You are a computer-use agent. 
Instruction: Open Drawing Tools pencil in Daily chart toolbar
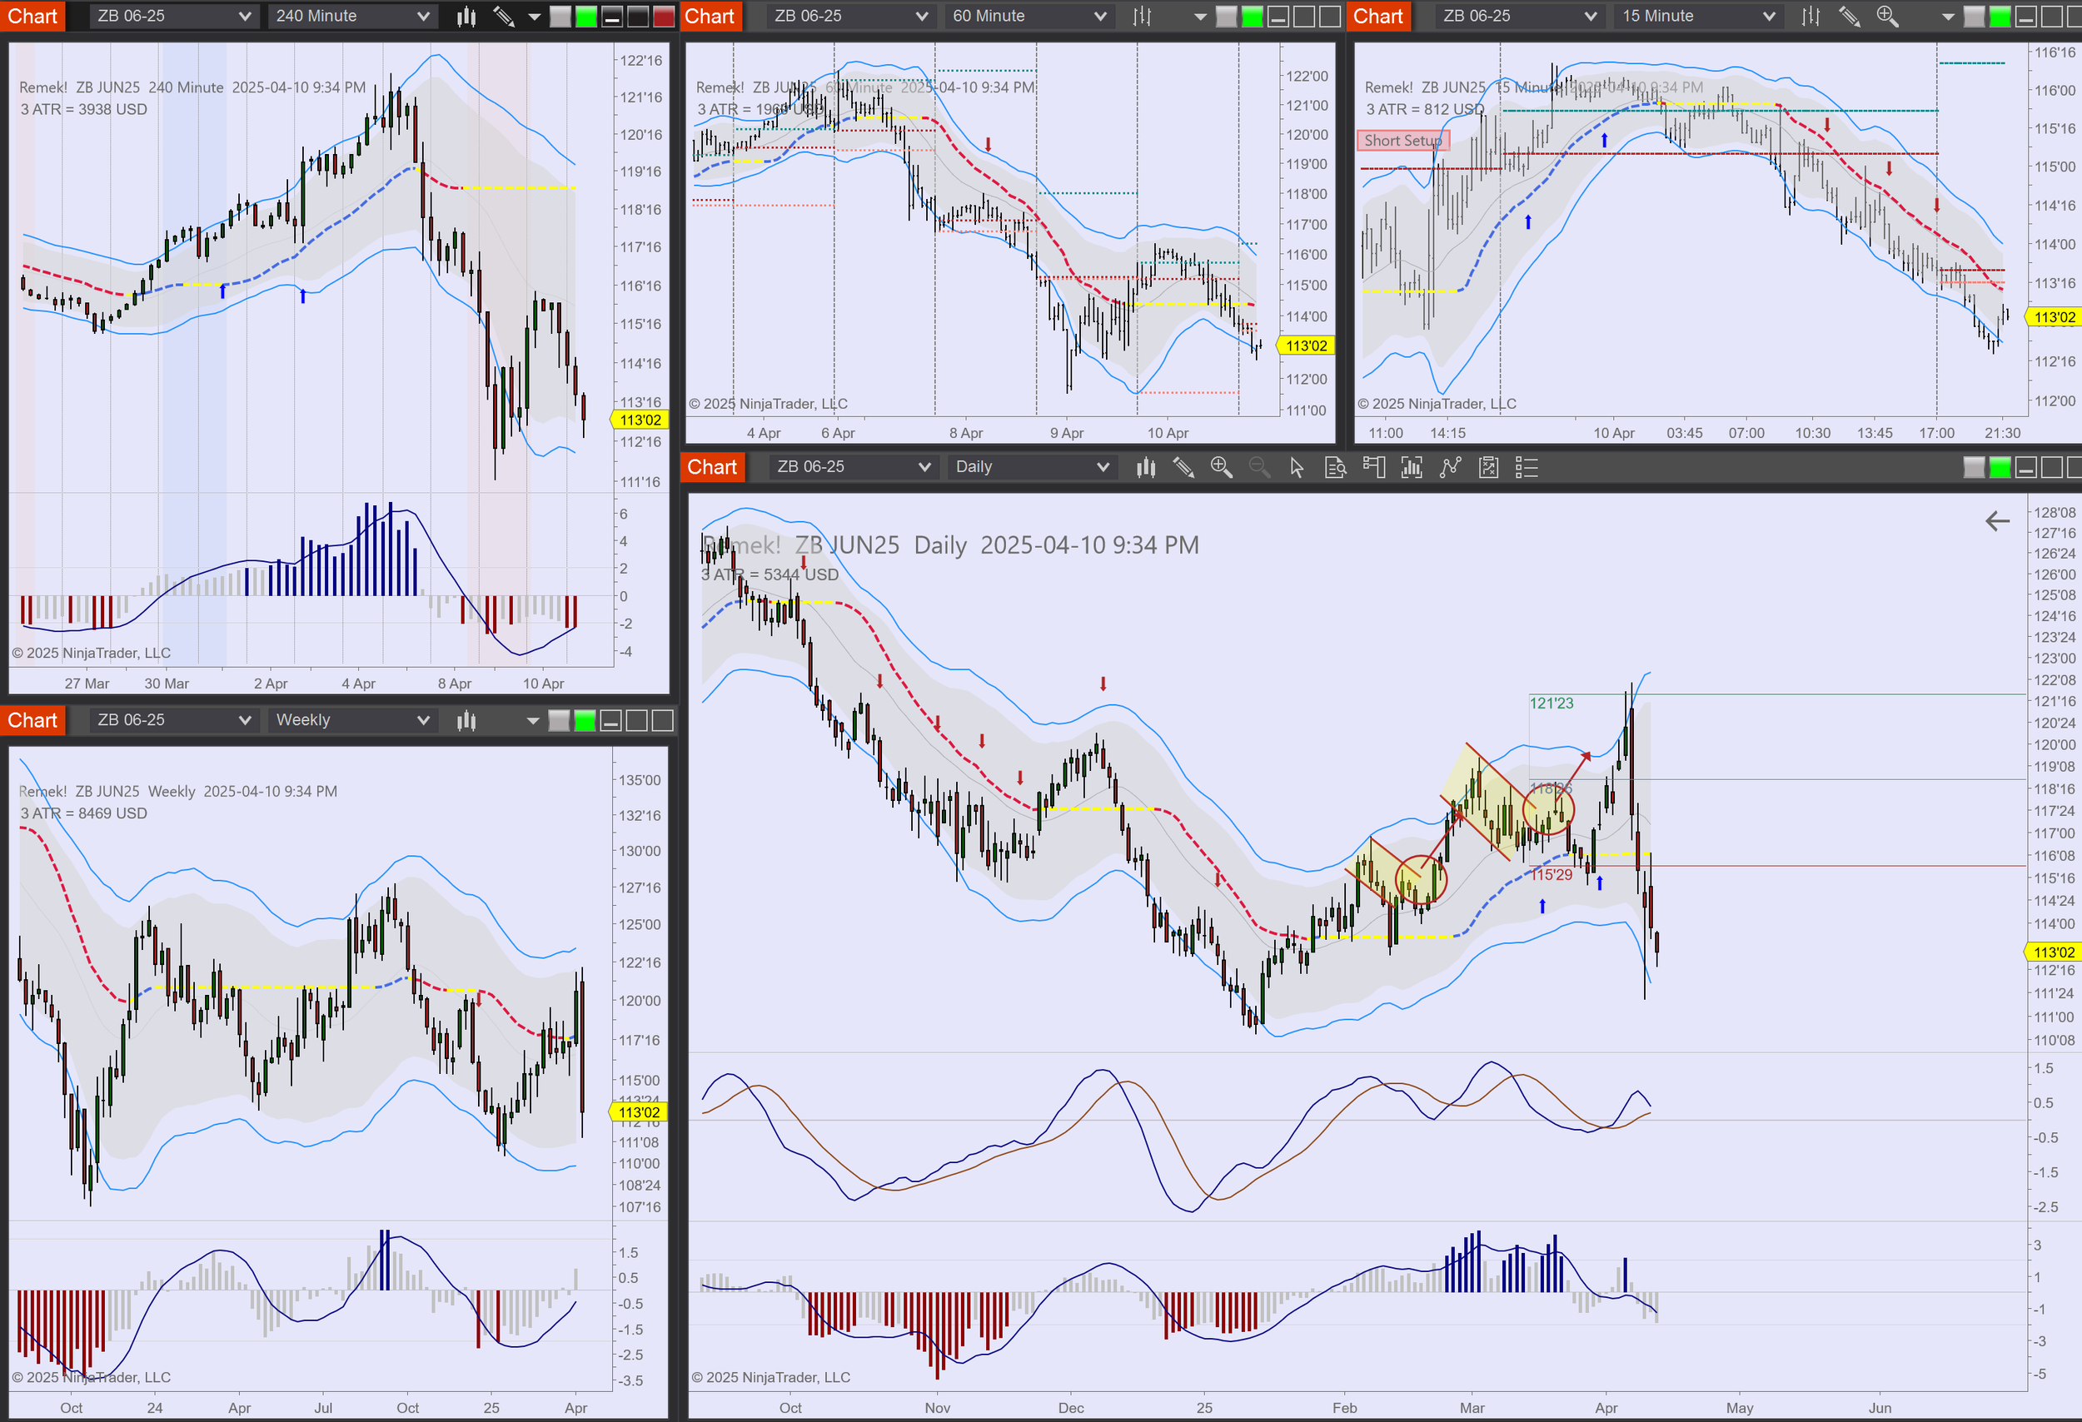pyautogui.click(x=1183, y=466)
